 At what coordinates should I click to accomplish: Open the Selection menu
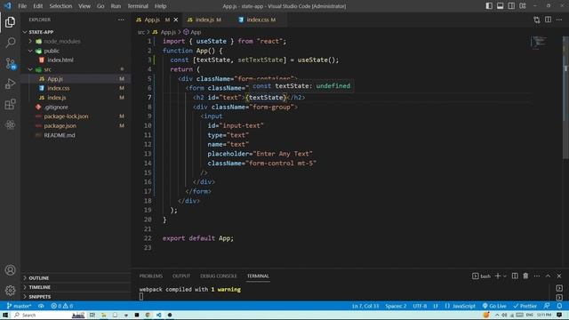pos(60,6)
